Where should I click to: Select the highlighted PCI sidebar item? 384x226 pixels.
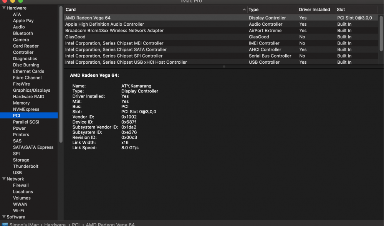click(x=29, y=115)
